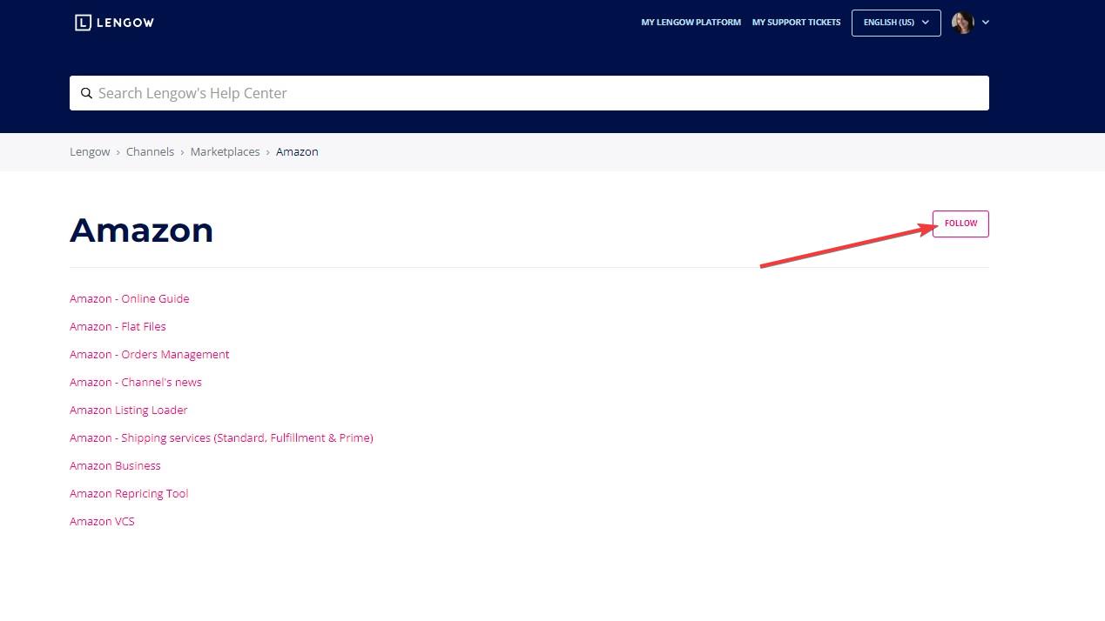Go to Lengow breadcrumb
This screenshot has height=621, width=1105.
click(x=90, y=151)
